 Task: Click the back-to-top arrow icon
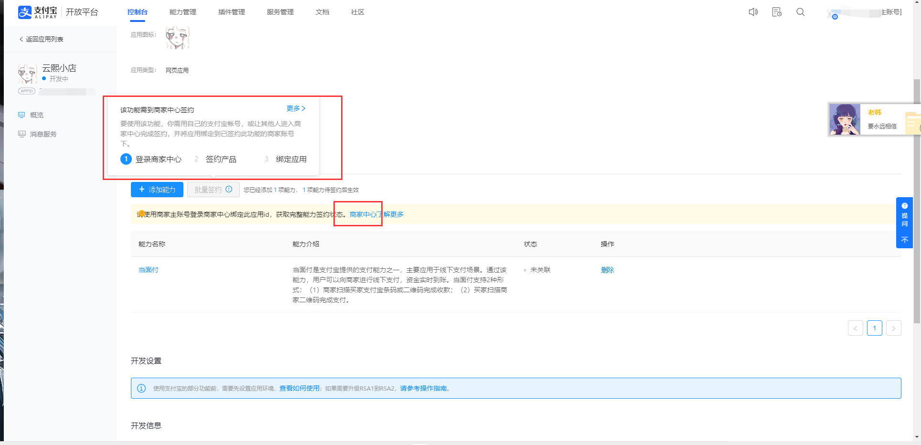coord(905,240)
